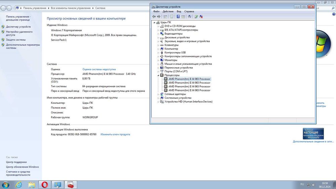This screenshot has height=189, width=336.
Task: Click the volume speaker tray icon
Action: [x=313, y=185]
